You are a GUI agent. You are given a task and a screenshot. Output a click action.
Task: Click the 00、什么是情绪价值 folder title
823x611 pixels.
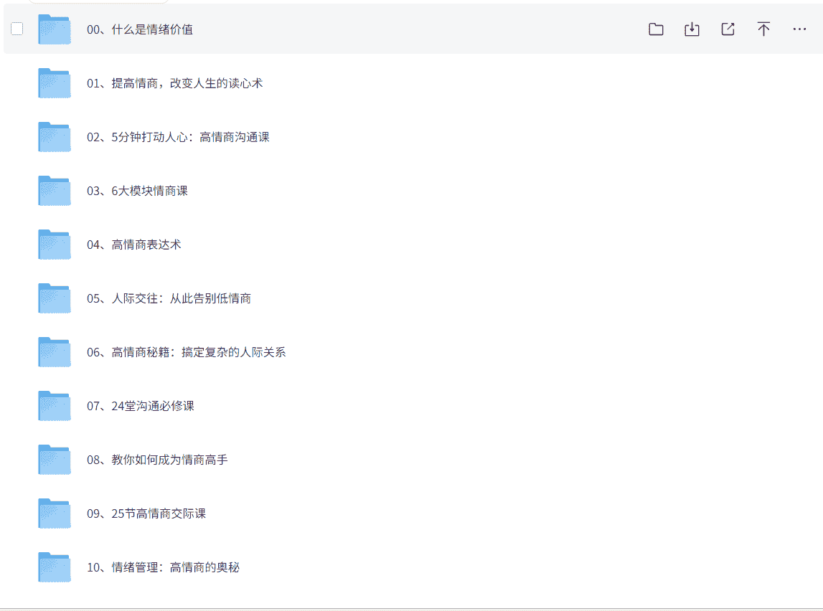coord(139,29)
